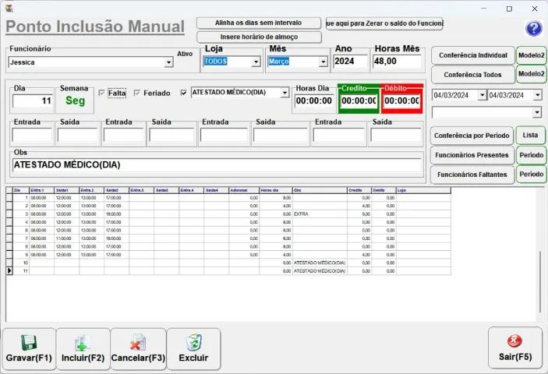Click the application icon in the title bar
This screenshot has width=548, height=374.
point(9,8)
